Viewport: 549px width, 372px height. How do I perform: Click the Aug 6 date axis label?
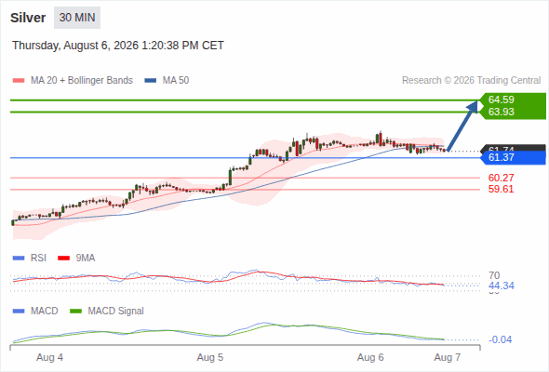click(x=370, y=357)
